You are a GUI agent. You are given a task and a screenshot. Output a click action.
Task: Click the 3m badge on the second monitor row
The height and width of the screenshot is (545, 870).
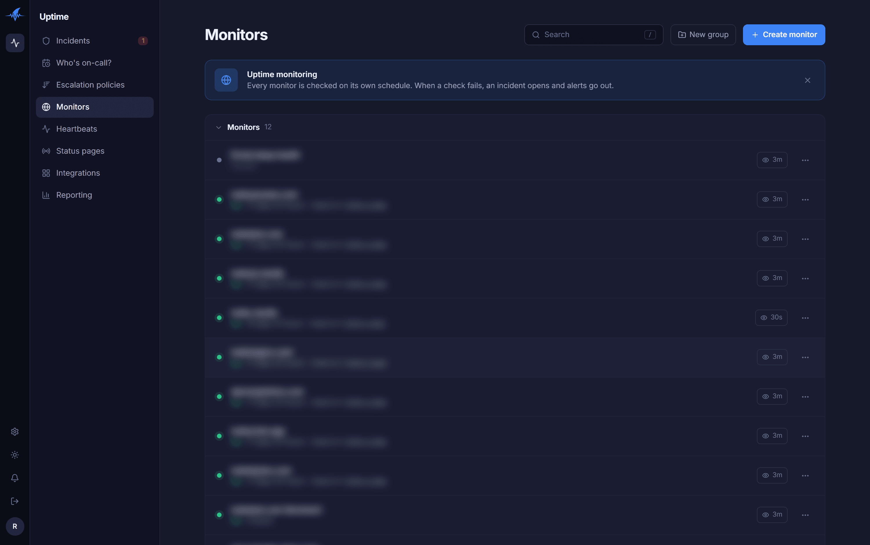click(x=772, y=199)
